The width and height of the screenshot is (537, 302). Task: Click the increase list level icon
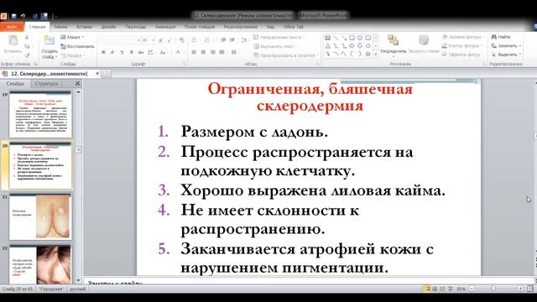[232, 40]
